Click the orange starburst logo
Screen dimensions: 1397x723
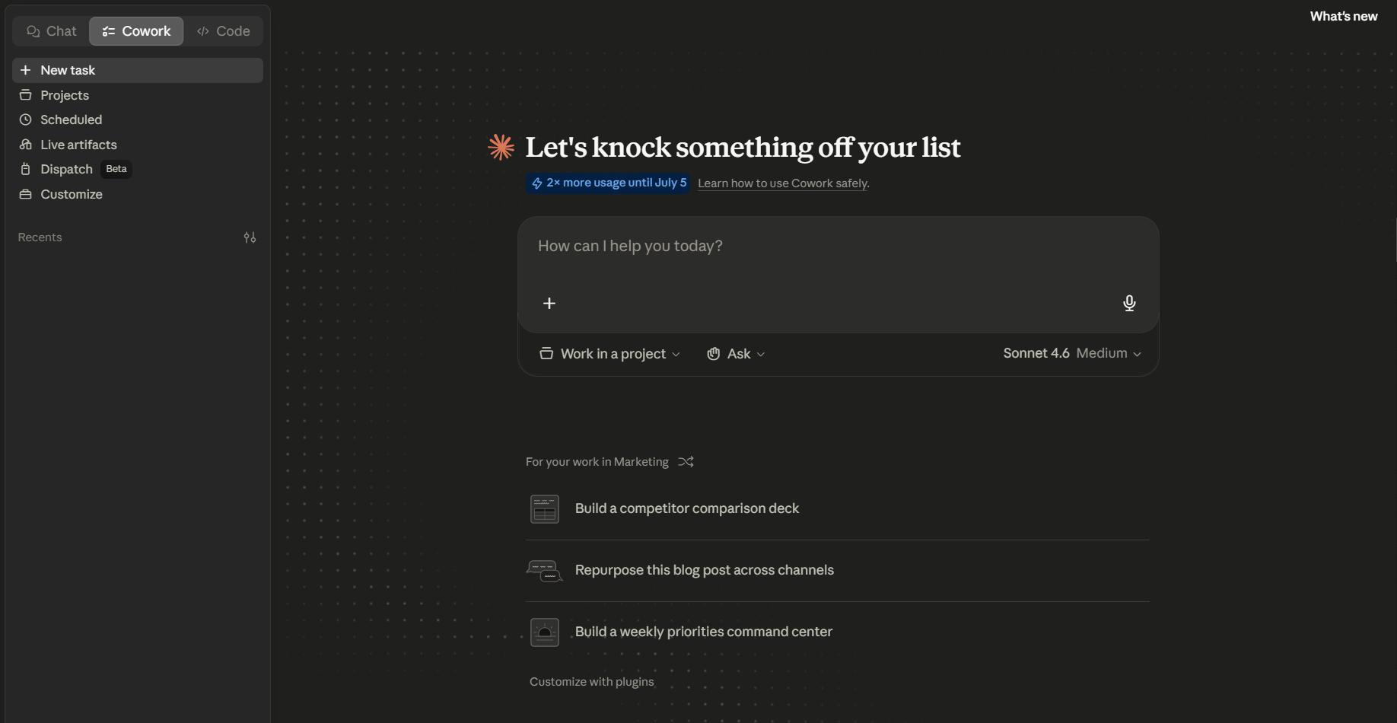point(501,147)
